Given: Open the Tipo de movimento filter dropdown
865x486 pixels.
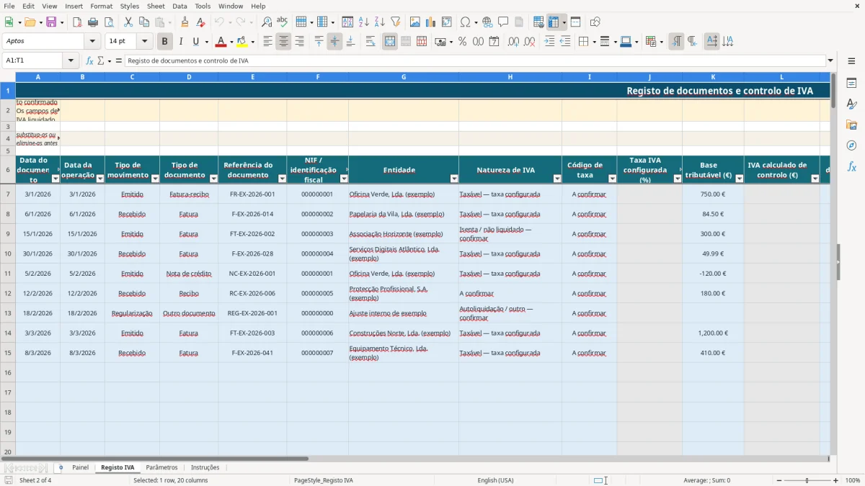Looking at the screenshot, I should click(154, 179).
